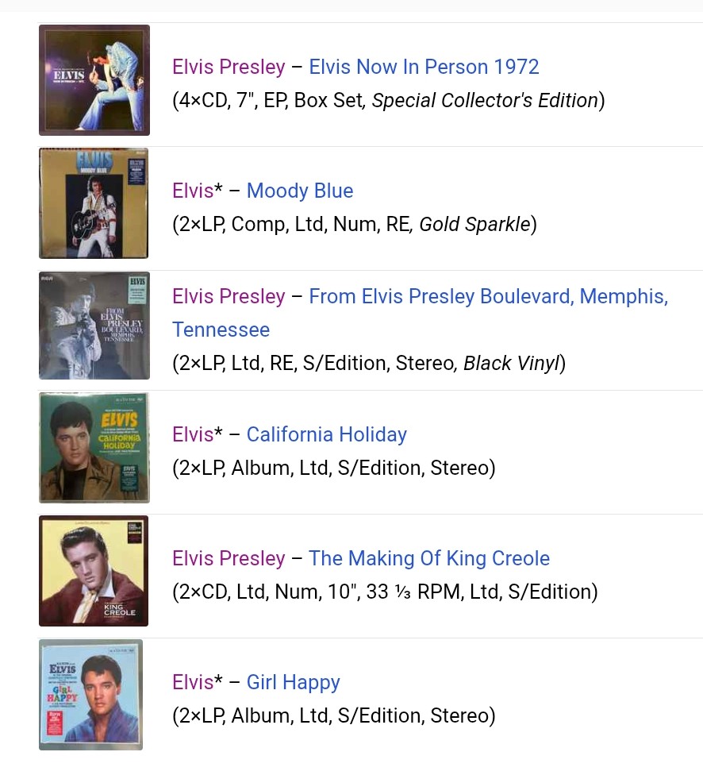Click the Special Collector's Edition format text
The width and height of the screenshot is (703, 775).
pos(485,101)
